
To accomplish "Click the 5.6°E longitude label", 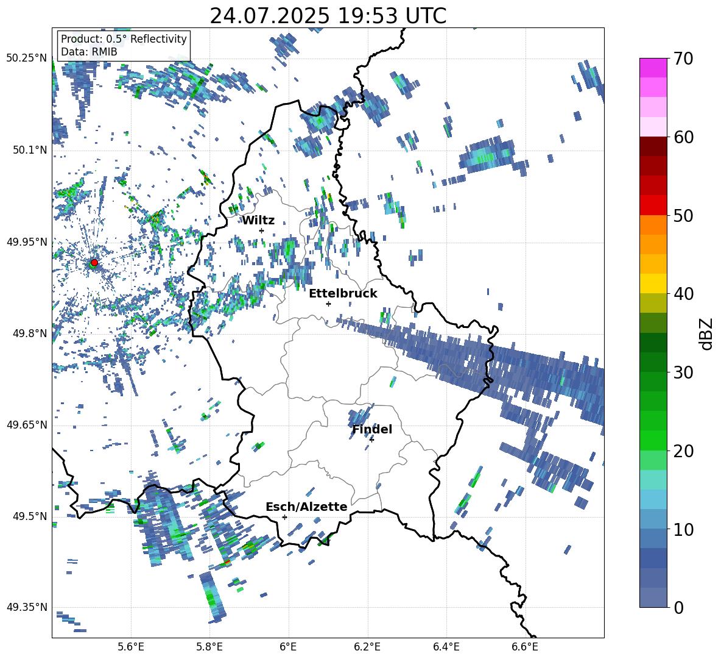I will coord(131,647).
